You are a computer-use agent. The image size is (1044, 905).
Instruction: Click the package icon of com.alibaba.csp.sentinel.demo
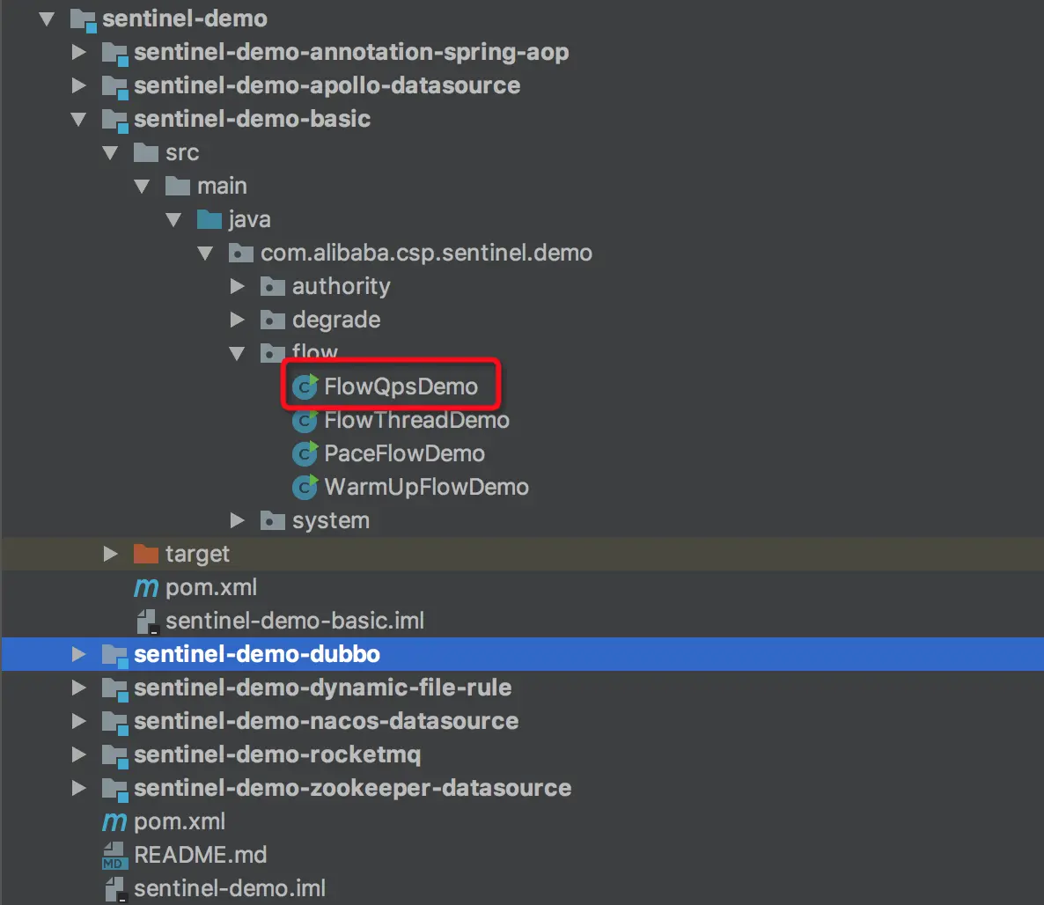pyautogui.click(x=240, y=253)
